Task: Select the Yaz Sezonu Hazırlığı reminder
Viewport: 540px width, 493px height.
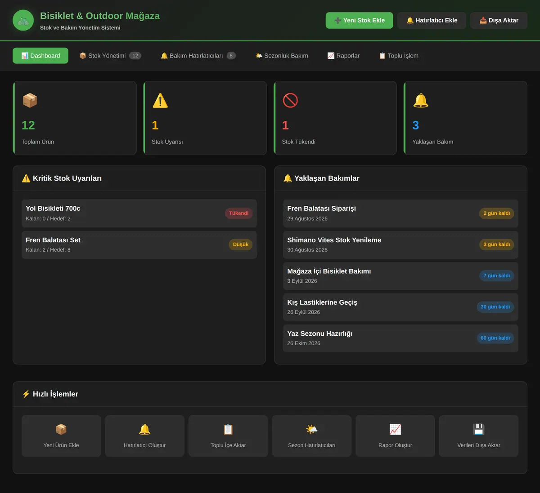Action: 400,338
